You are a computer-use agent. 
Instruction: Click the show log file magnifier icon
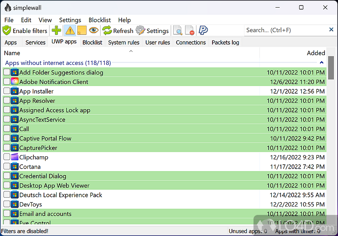coord(178,30)
